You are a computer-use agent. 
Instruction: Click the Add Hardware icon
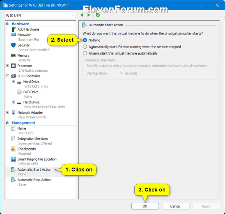tap(13, 29)
